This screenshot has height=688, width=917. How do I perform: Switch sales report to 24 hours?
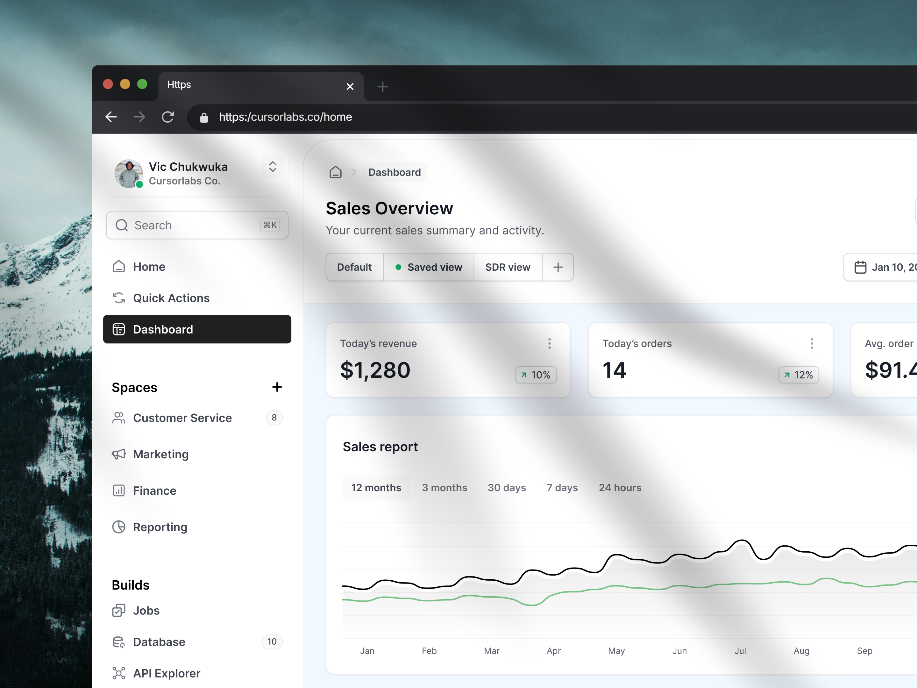(620, 487)
